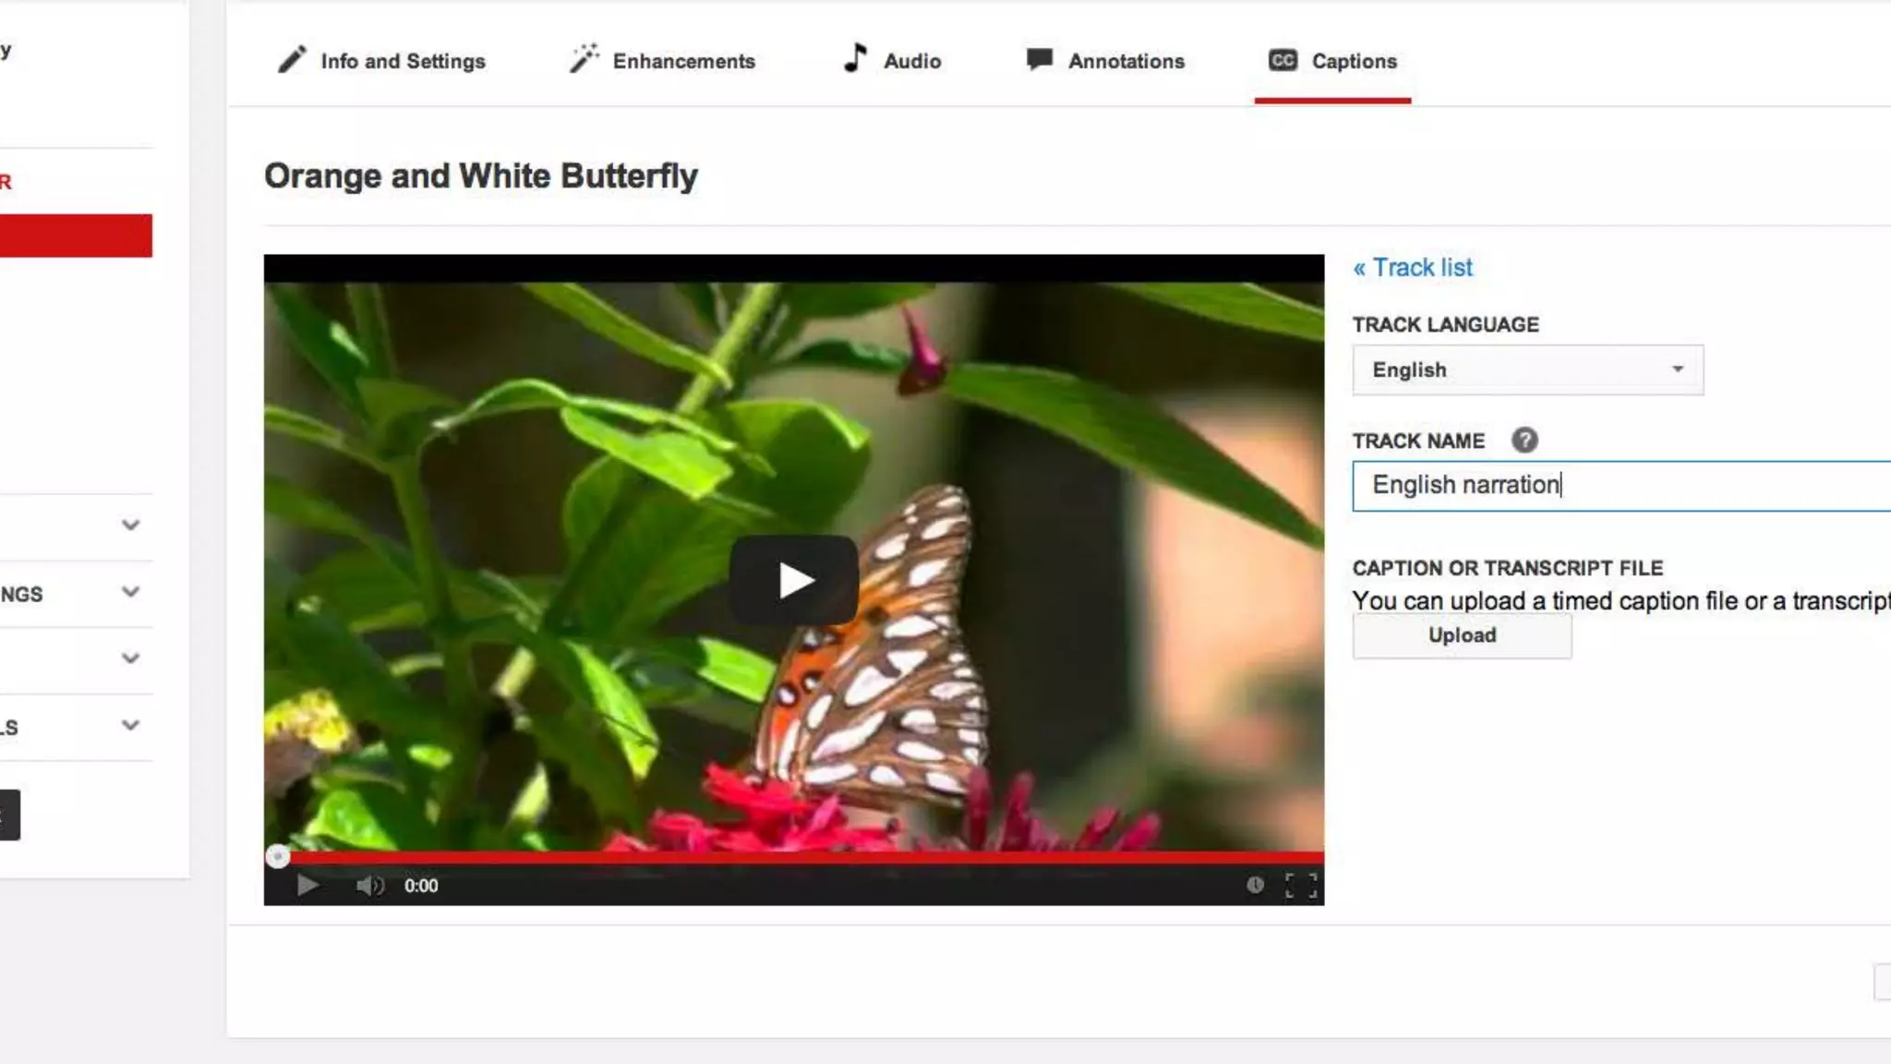1891x1064 pixels.
Task: Mute the video using the speaker icon
Action: 369,886
